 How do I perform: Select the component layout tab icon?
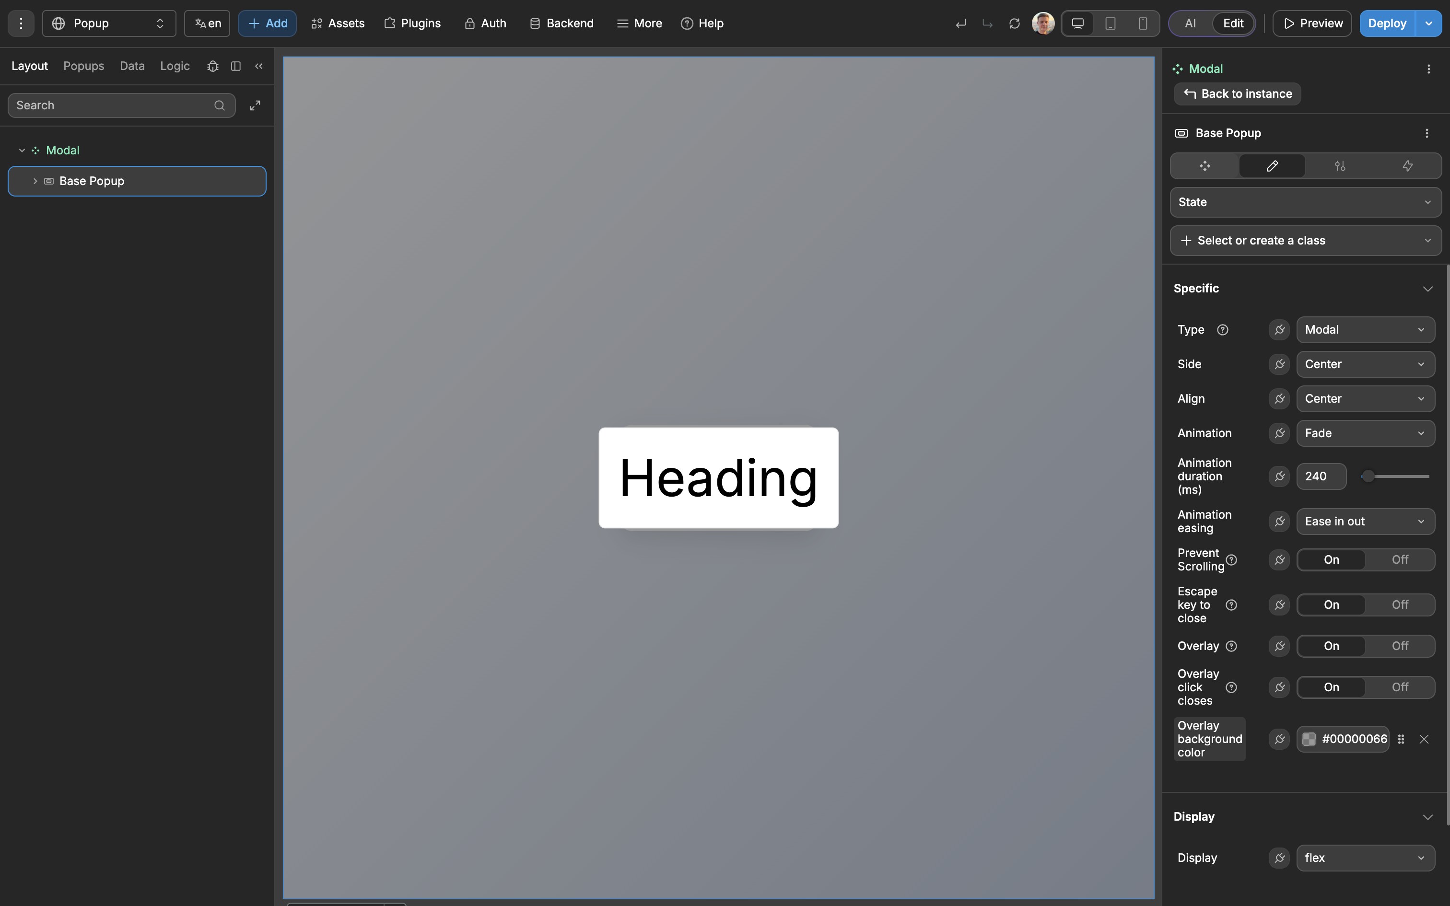coord(1205,166)
